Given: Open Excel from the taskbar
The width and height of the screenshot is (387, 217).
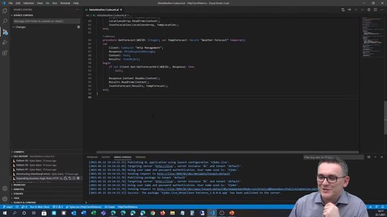Looking at the screenshot, I should point(94,213).
